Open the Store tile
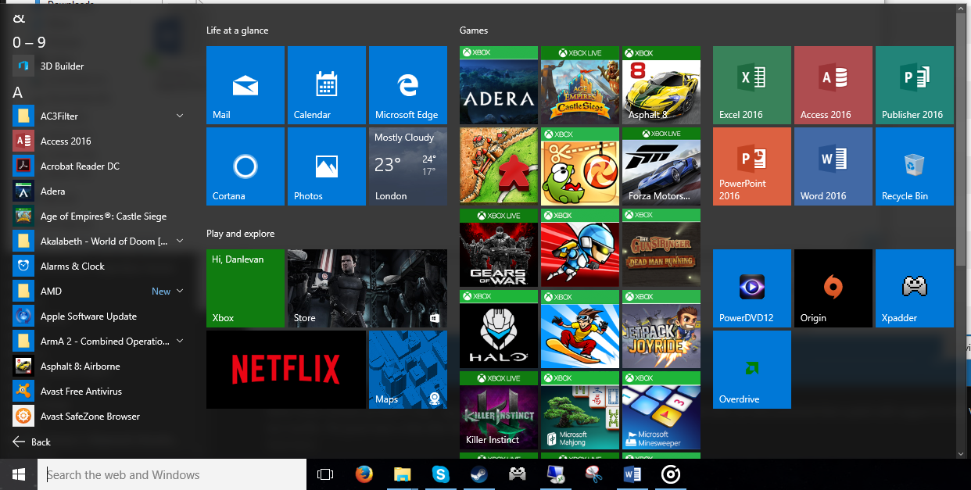The height and width of the screenshot is (490, 971). [367, 288]
